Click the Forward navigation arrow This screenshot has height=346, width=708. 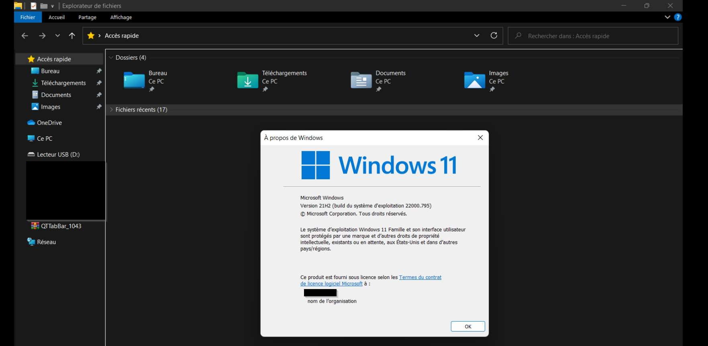click(42, 36)
